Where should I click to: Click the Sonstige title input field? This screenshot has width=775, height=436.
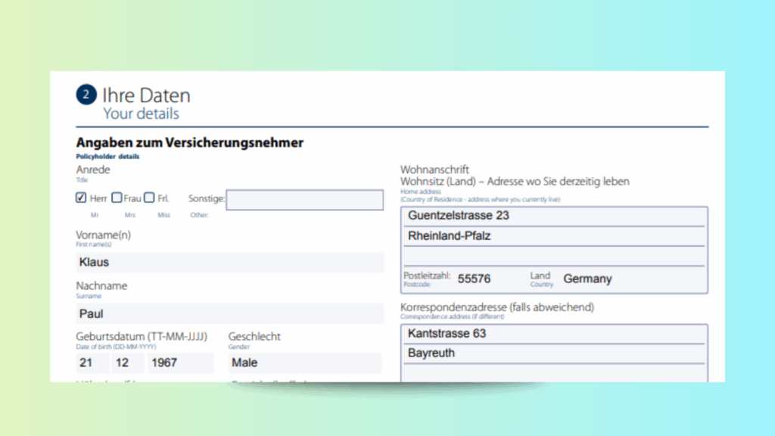[x=304, y=200]
